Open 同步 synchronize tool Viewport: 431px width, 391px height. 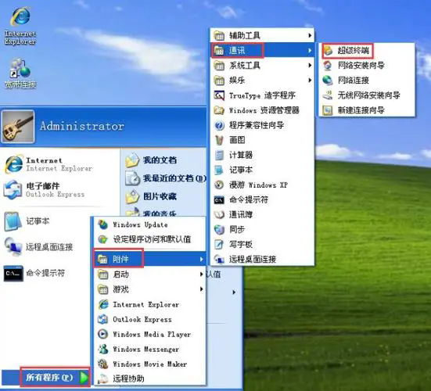pyautogui.click(x=263, y=229)
